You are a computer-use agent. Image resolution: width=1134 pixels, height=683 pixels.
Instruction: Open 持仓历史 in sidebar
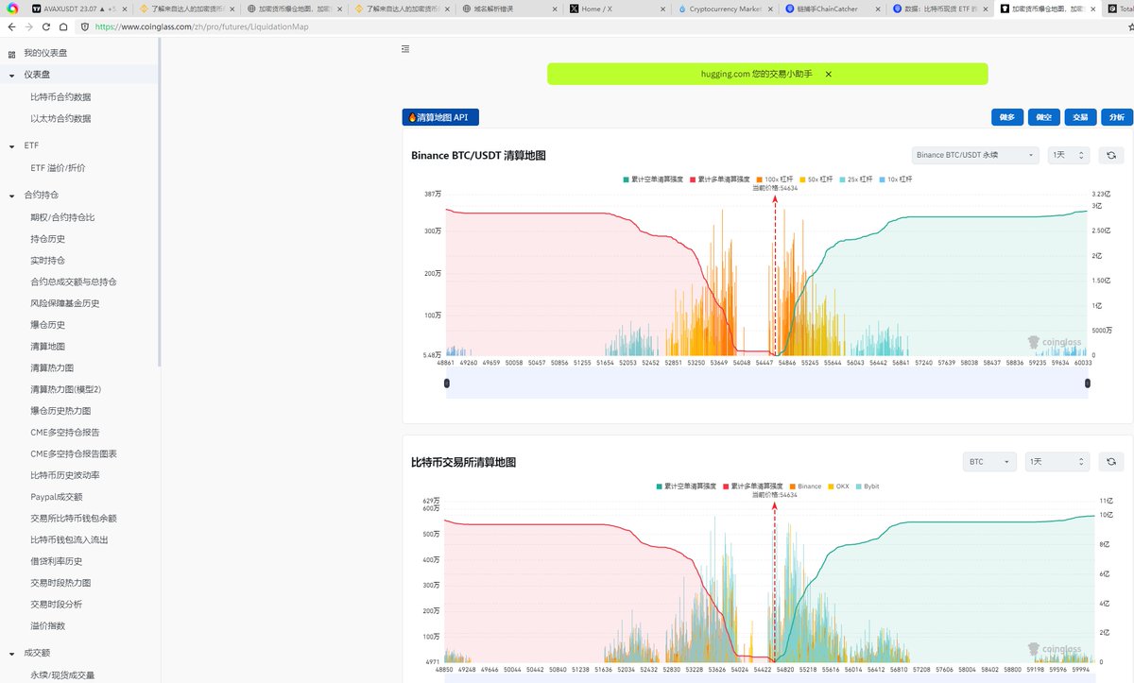pos(47,239)
